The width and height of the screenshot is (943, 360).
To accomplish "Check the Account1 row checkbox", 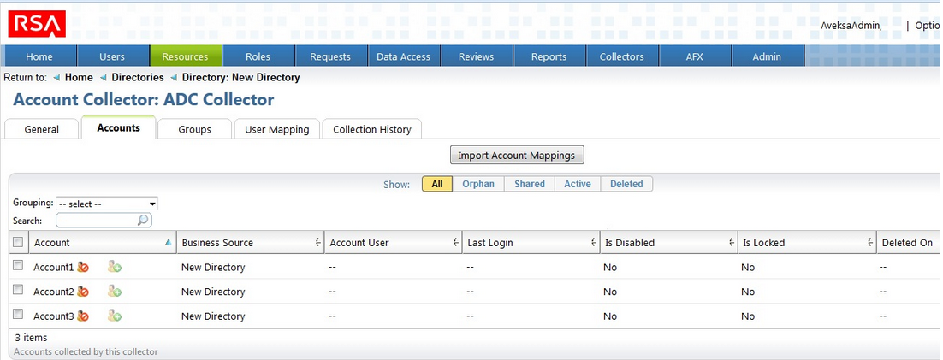I will point(18,266).
